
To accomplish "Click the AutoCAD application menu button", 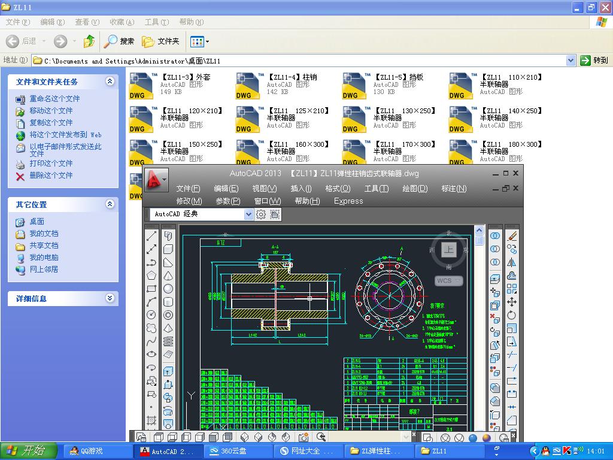I will (156, 179).
